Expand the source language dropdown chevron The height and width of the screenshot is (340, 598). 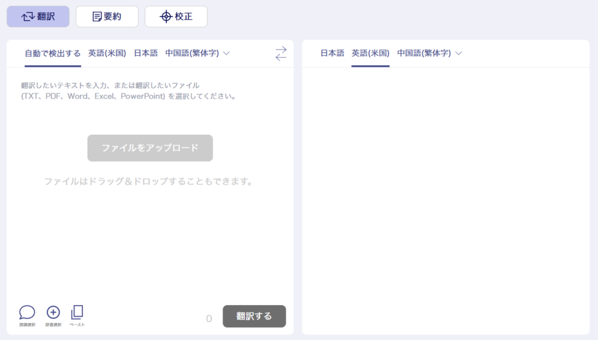pos(227,53)
